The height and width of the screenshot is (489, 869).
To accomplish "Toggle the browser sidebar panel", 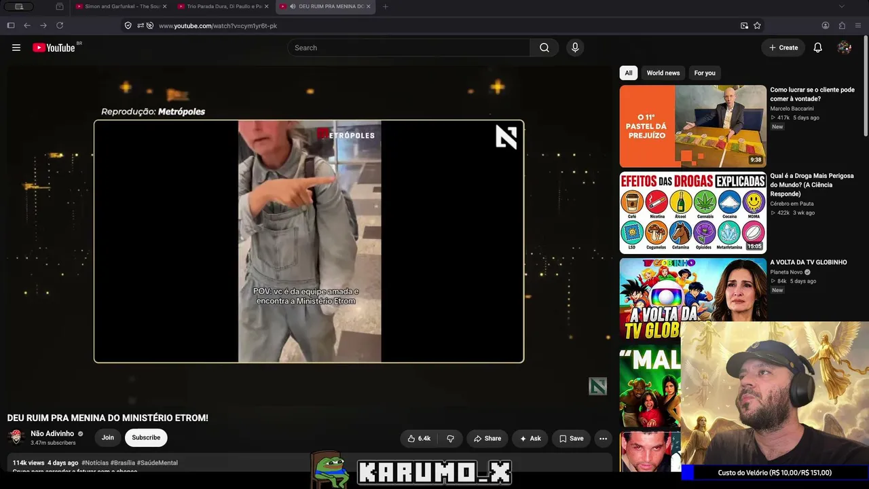I will pyautogui.click(x=11, y=26).
